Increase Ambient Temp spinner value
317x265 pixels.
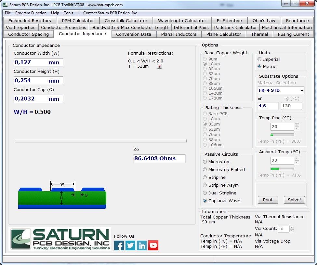click(297, 159)
